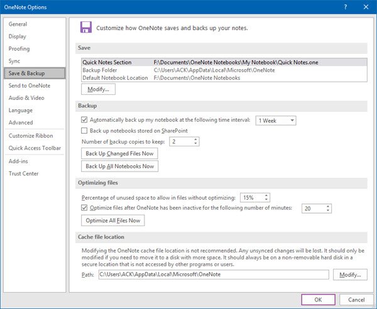Screen dimensions: 377x309
Task: Go to Customize Ribbon settings
Action: 31,136
